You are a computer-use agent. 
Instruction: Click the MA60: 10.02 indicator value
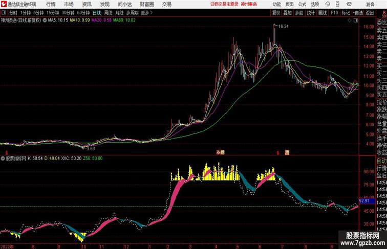click(124, 20)
